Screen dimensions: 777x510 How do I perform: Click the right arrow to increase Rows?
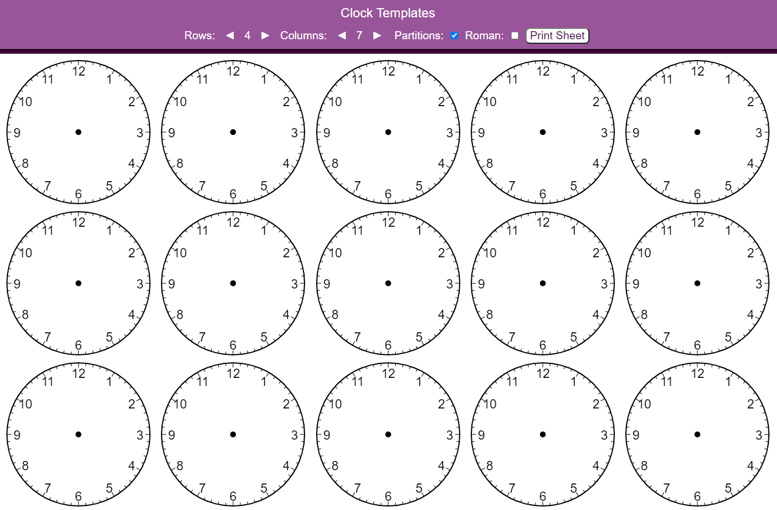[x=265, y=35]
